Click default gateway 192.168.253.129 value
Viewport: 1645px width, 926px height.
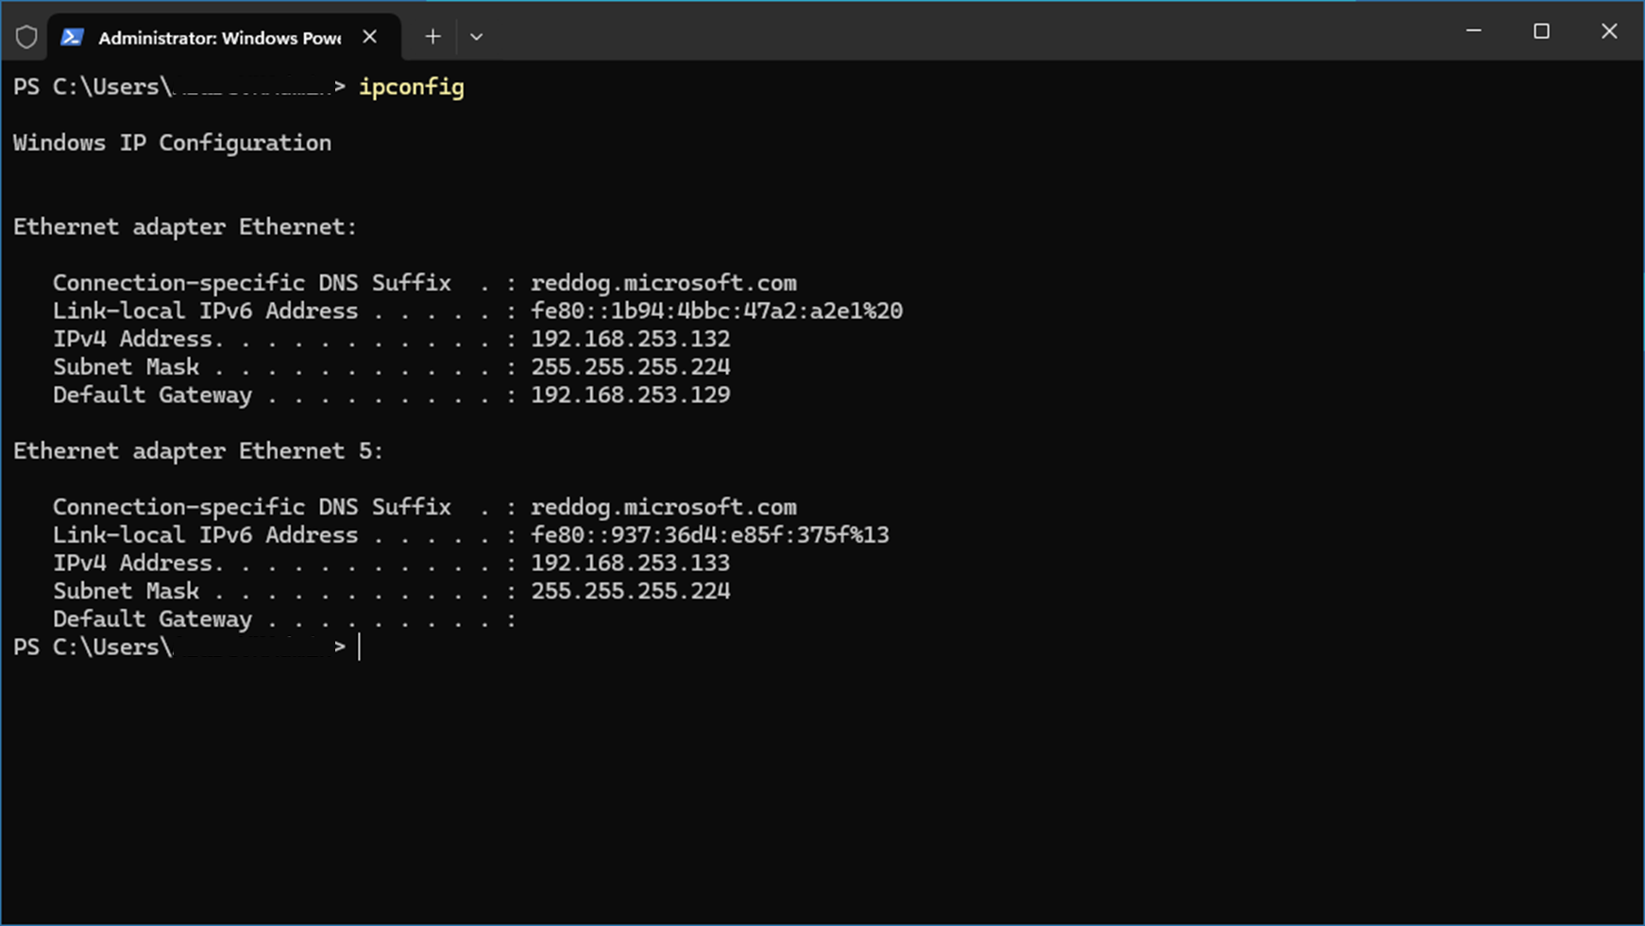(630, 395)
